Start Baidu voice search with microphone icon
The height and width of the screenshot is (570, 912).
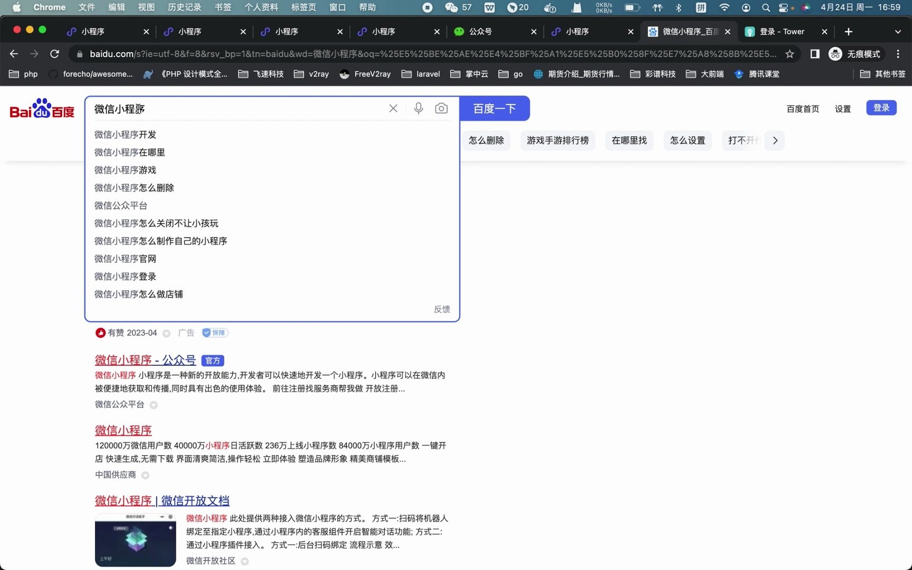(419, 108)
